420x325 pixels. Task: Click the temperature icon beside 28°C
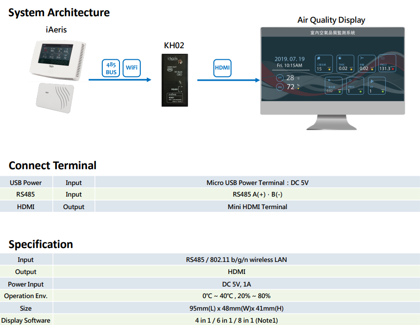pos(280,78)
